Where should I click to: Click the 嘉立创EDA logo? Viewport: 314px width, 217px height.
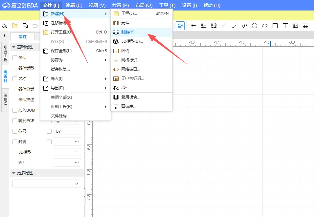(20, 5)
